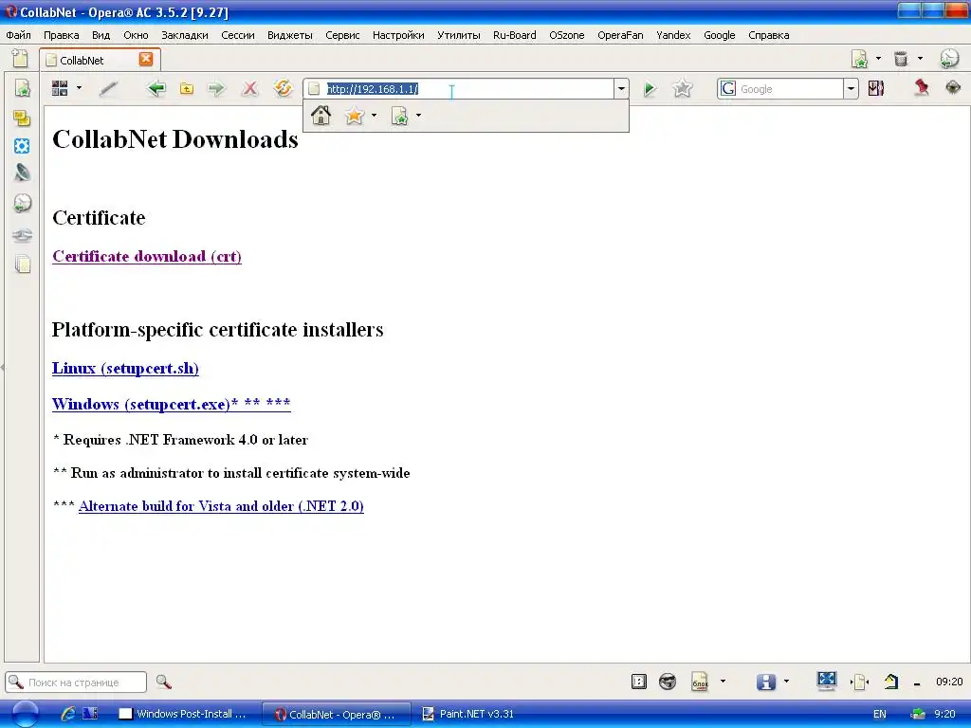Viewport: 971px width, 728px height.
Task: Follow the Linux (setupcert.sh) link
Action: [125, 369]
